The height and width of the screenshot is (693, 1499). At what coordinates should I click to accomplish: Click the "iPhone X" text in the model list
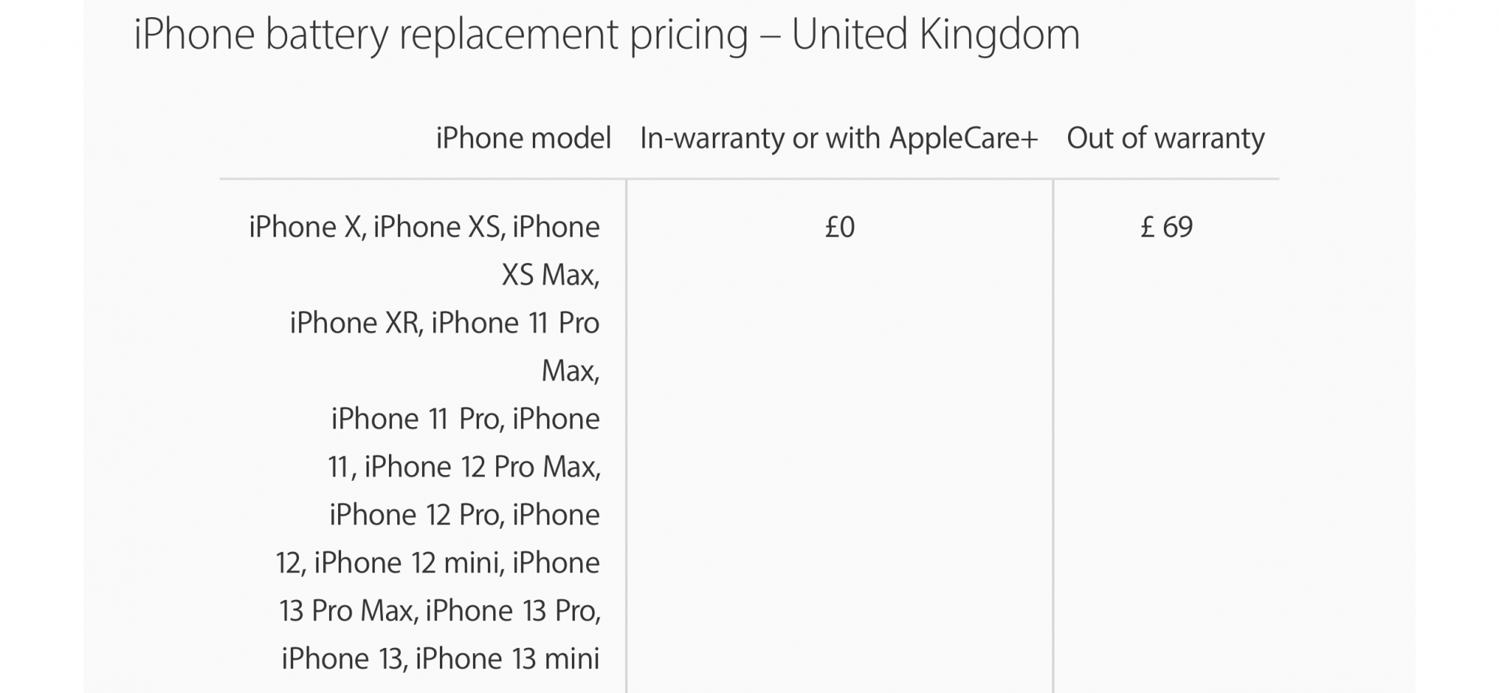pyautogui.click(x=306, y=227)
